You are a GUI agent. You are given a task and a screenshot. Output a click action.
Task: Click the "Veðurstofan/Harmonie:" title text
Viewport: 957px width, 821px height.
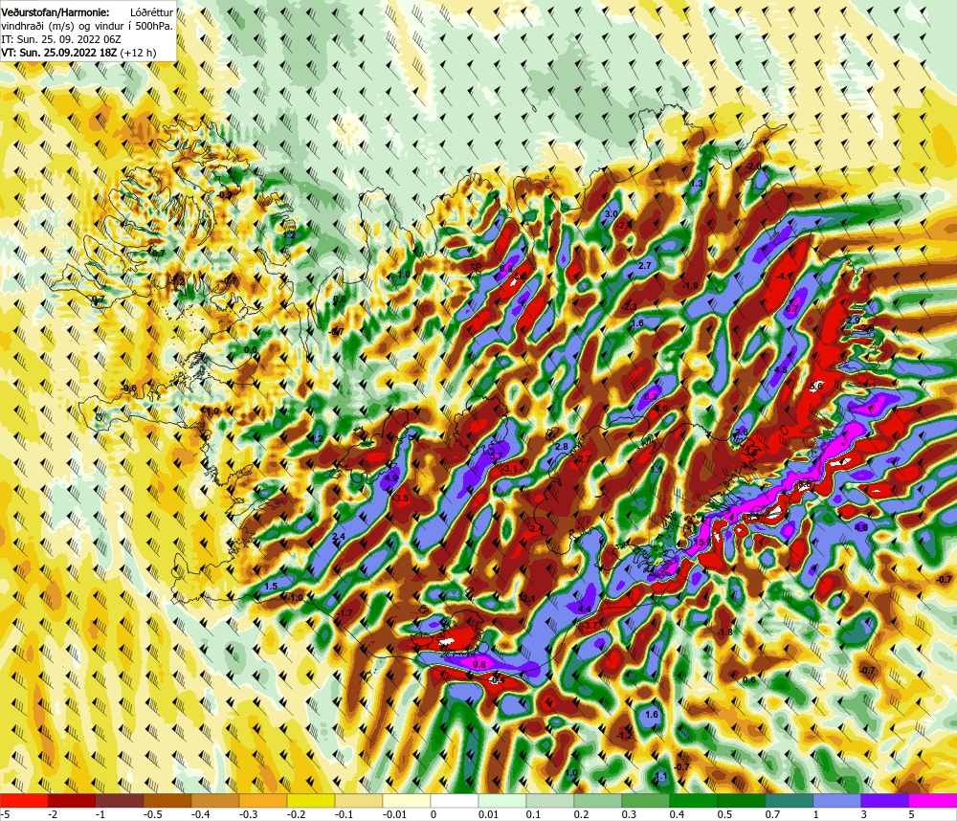[x=56, y=12]
